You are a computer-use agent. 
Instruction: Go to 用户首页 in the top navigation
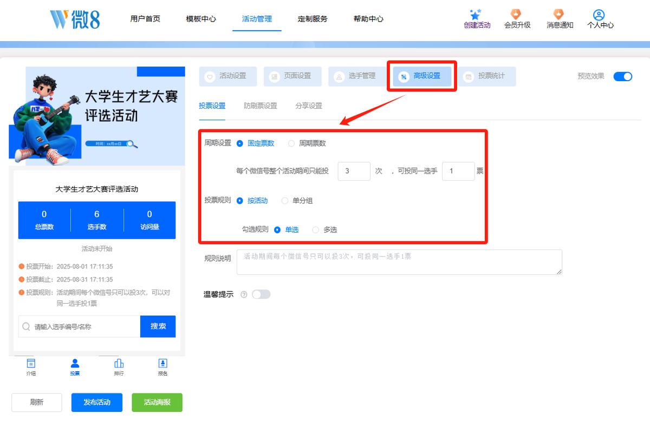coord(145,19)
